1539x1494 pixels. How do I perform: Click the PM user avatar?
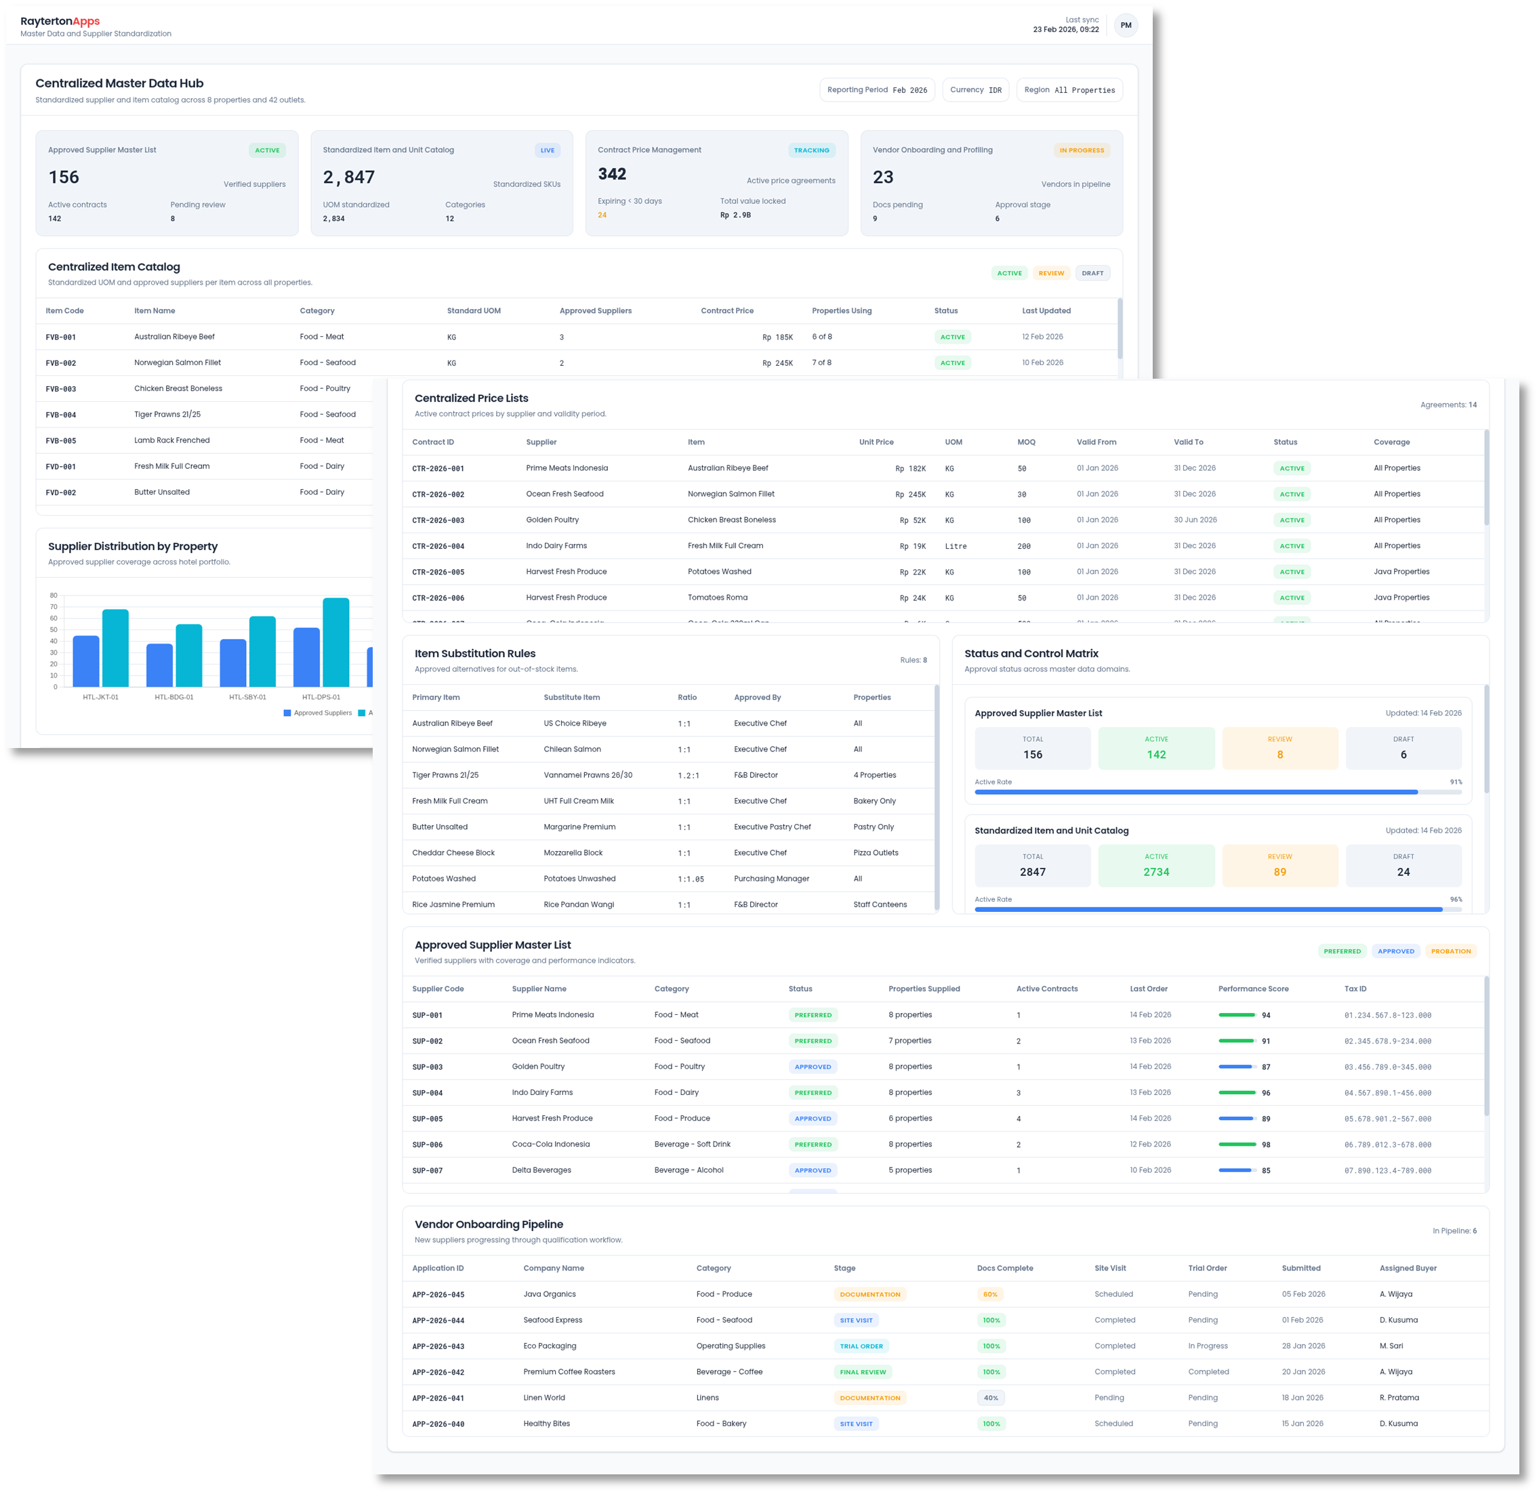pyautogui.click(x=1126, y=25)
